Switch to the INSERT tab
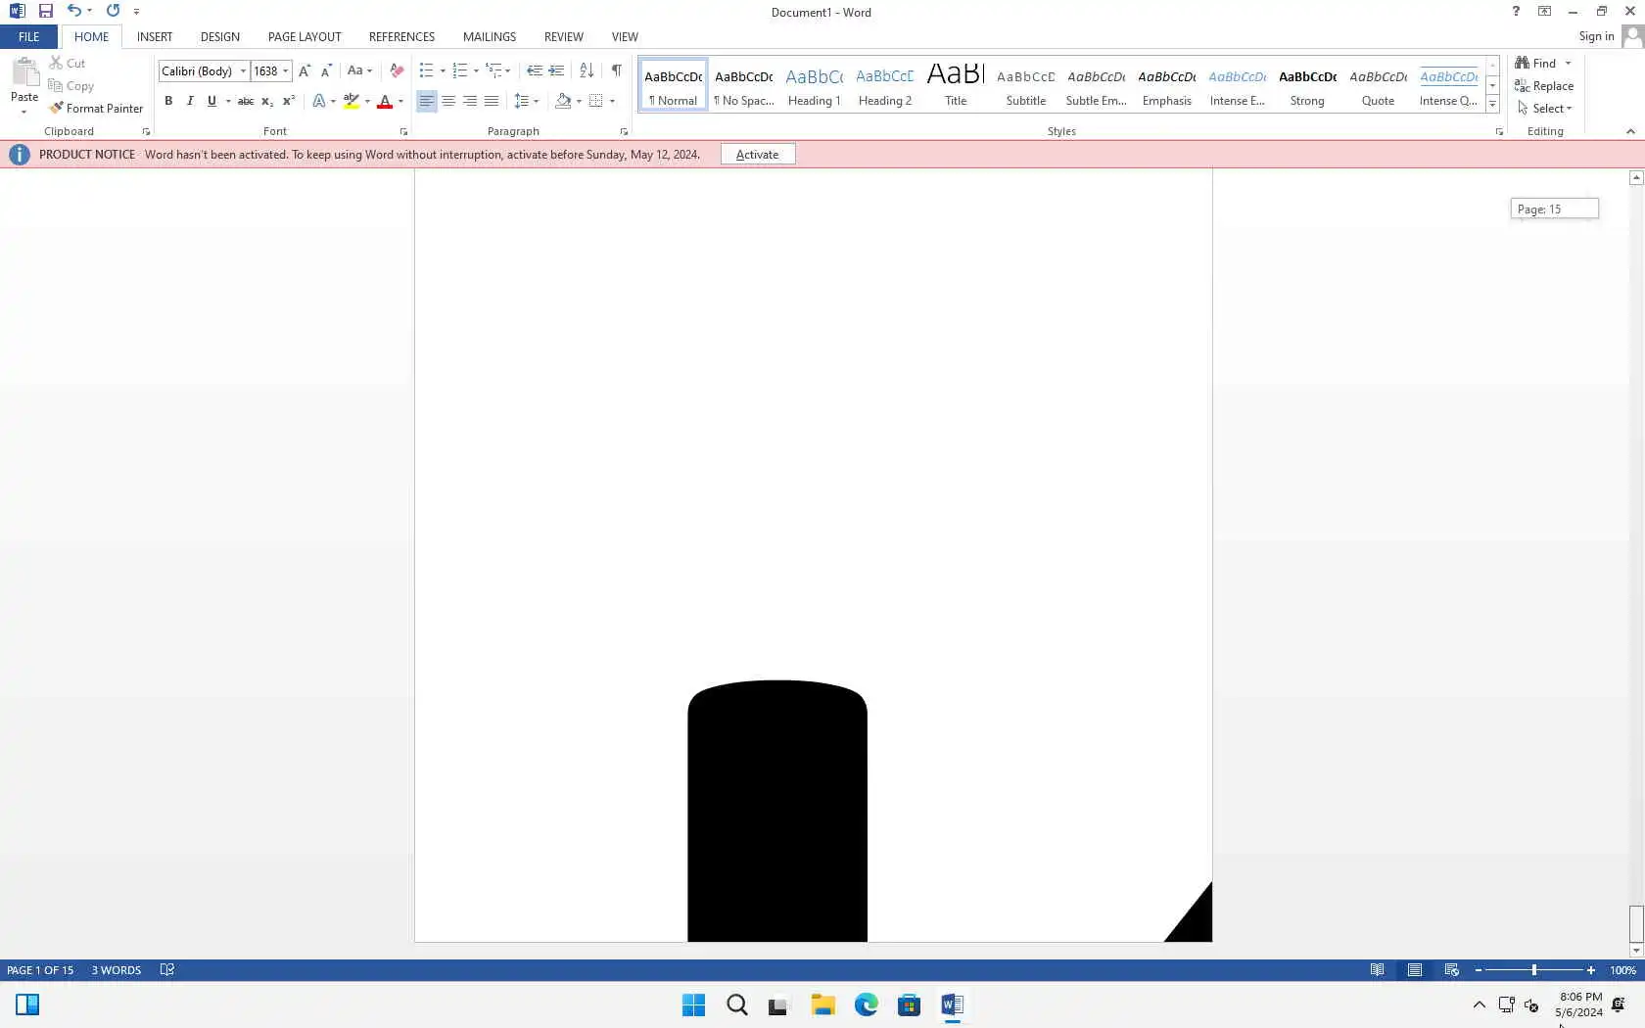The image size is (1645, 1028). click(155, 36)
